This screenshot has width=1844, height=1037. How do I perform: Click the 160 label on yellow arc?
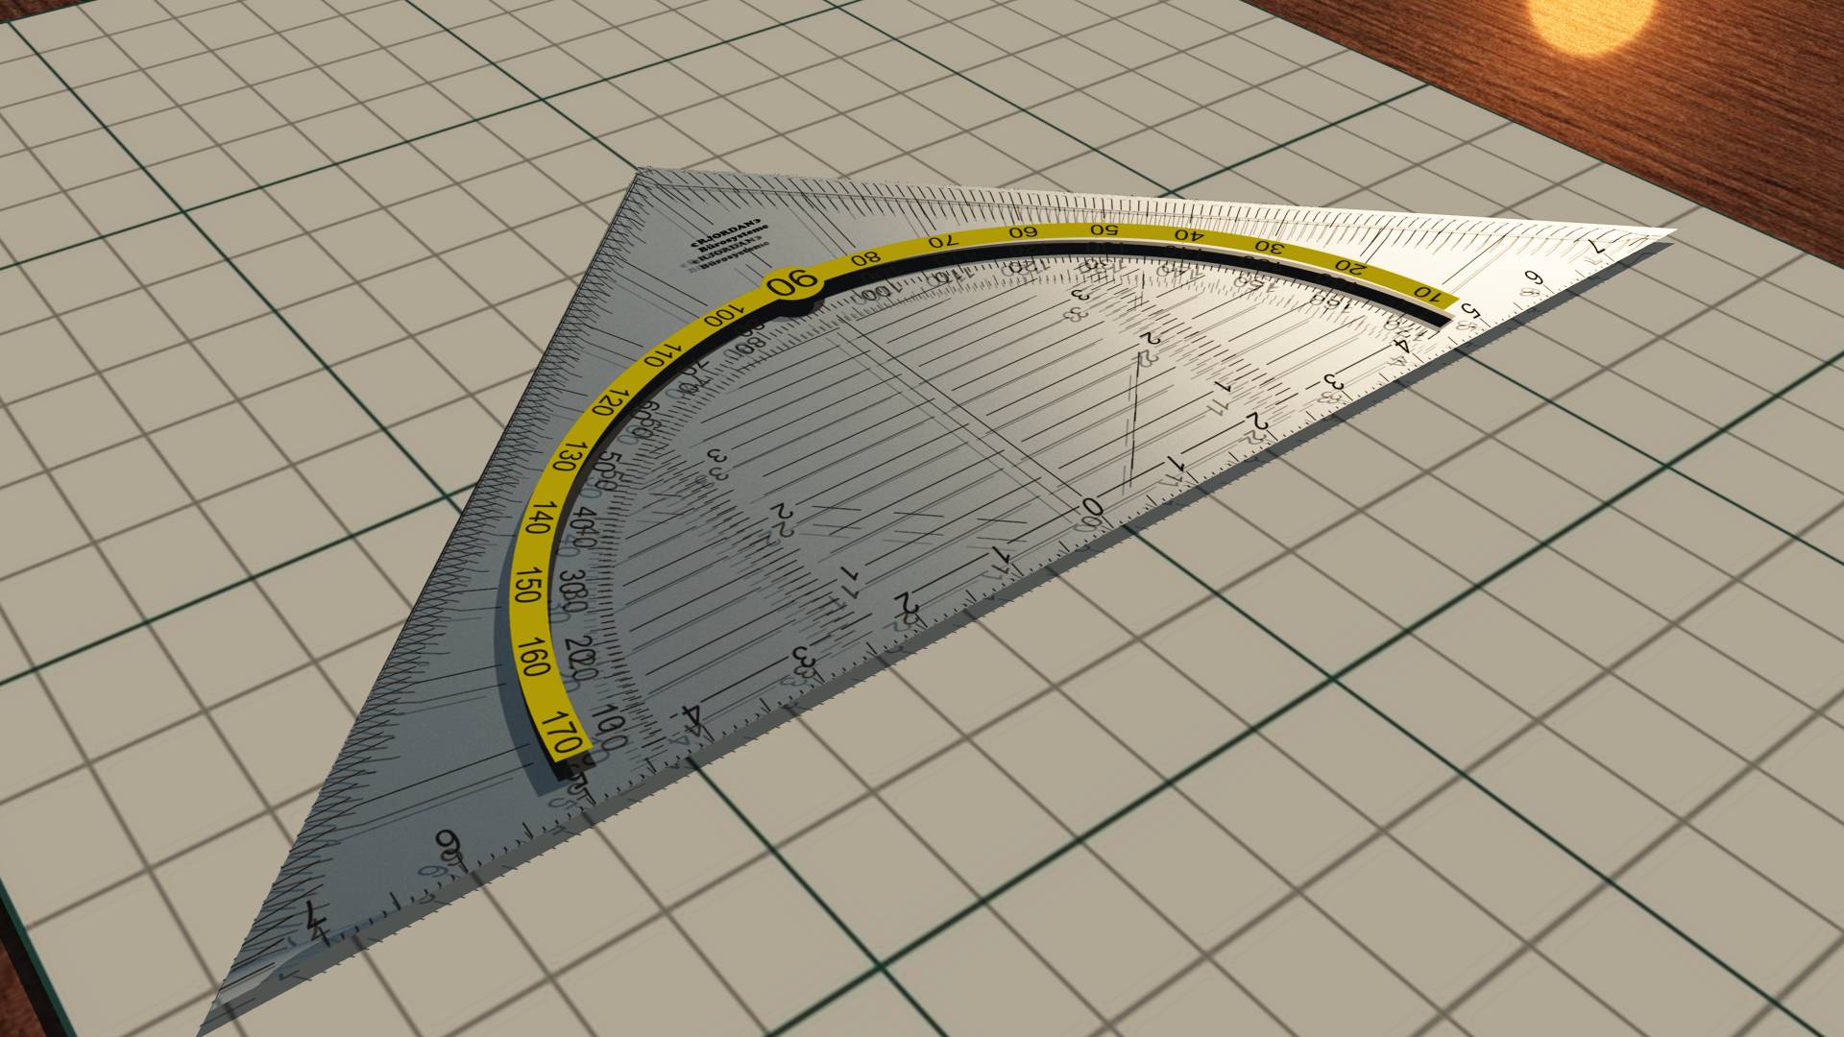(x=536, y=658)
